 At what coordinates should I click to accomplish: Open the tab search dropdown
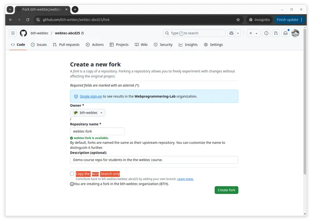click(x=10, y=9)
